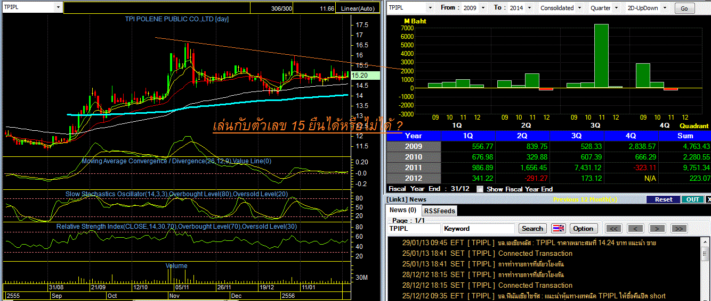Click the -291.27 cell for 2012 2Q
The image size is (711, 301).
(x=523, y=178)
